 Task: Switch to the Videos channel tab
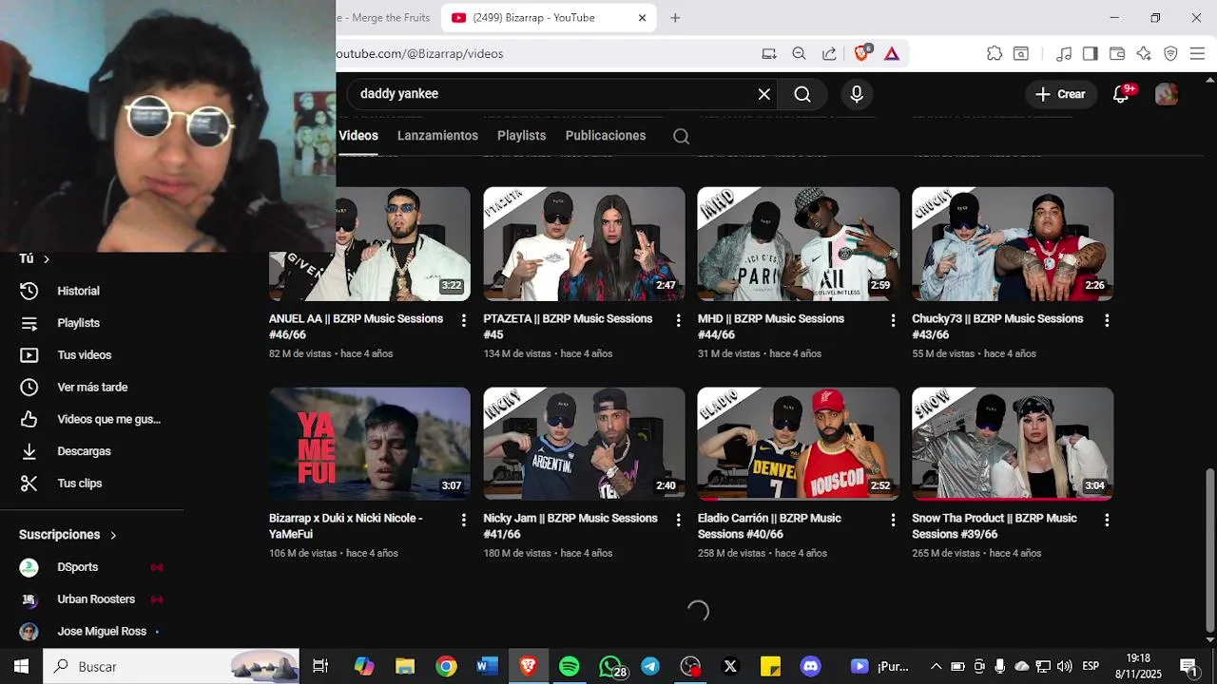pyautogui.click(x=358, y=136)
